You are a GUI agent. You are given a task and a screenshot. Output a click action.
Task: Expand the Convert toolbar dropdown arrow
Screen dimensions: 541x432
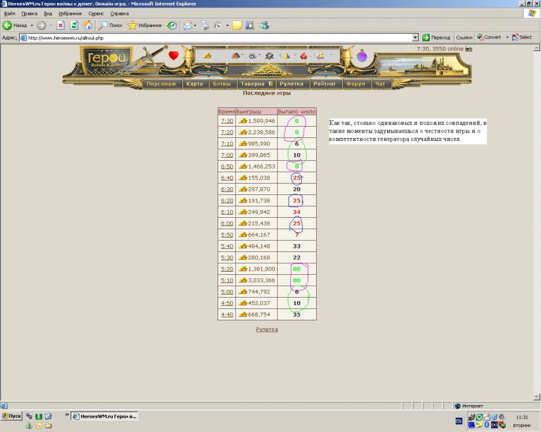point(507,37)
